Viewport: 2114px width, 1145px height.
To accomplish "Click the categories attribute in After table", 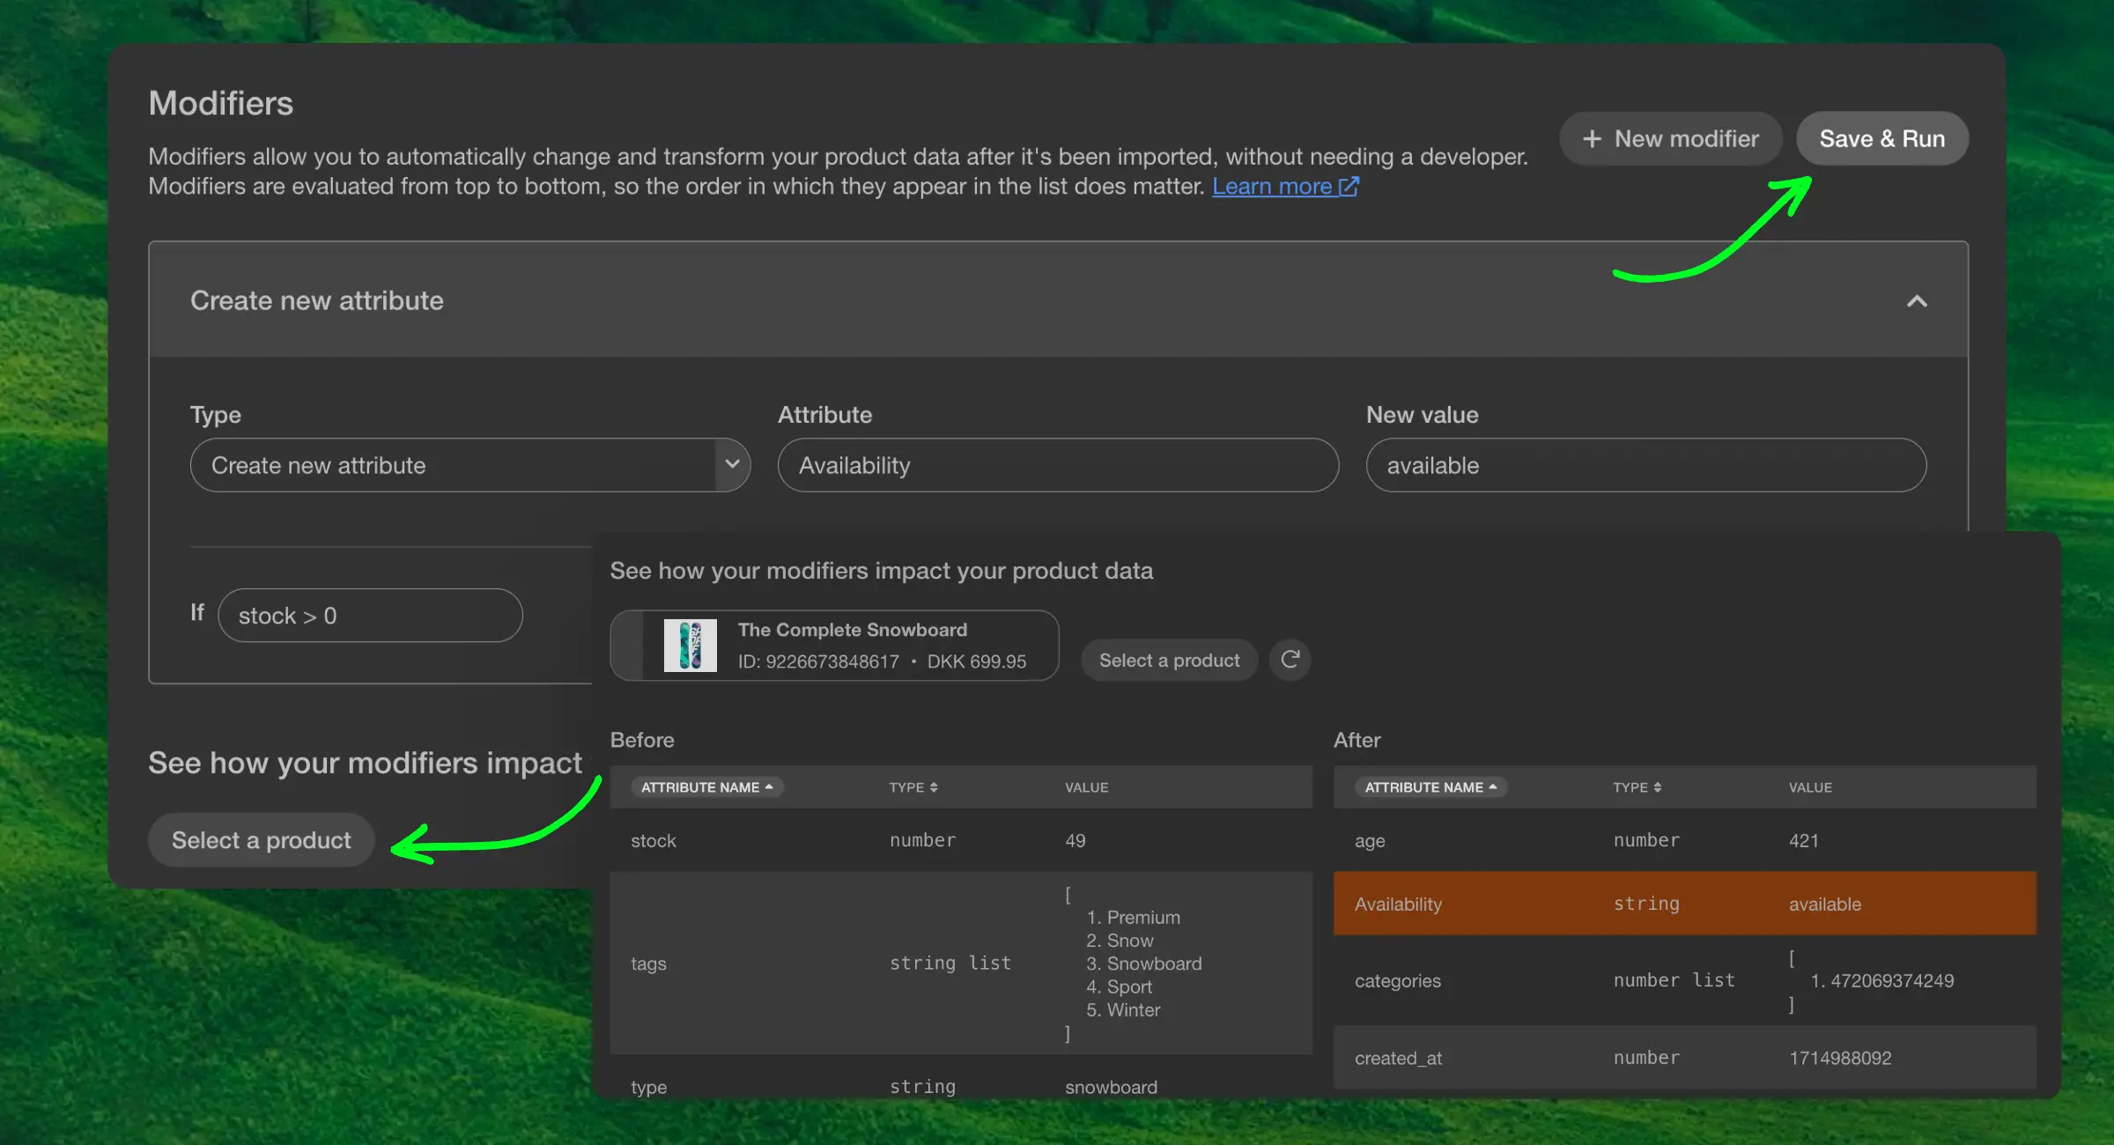I will coord(1397,980).
